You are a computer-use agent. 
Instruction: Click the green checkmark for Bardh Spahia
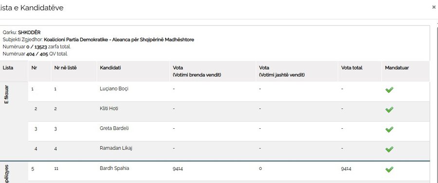pyautogui.click(x=389, y=169)
